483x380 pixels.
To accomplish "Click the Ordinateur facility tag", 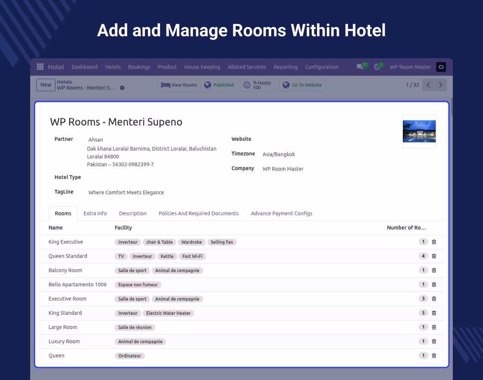I will pyautogui.click(x=130, y=356).
